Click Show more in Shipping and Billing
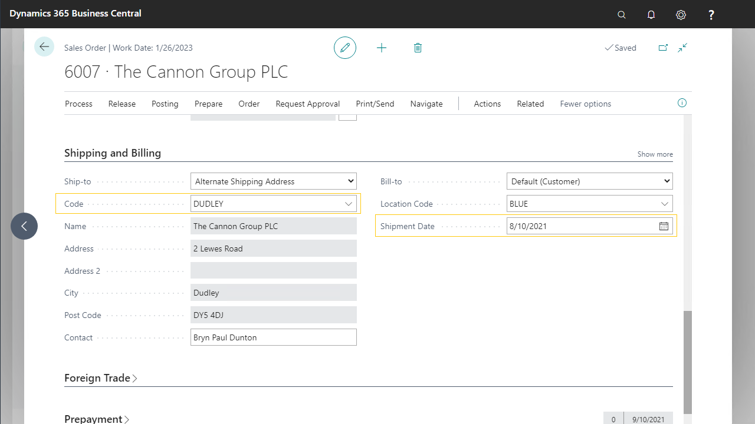This screenshot has width=755, height=424. point(655,154)
